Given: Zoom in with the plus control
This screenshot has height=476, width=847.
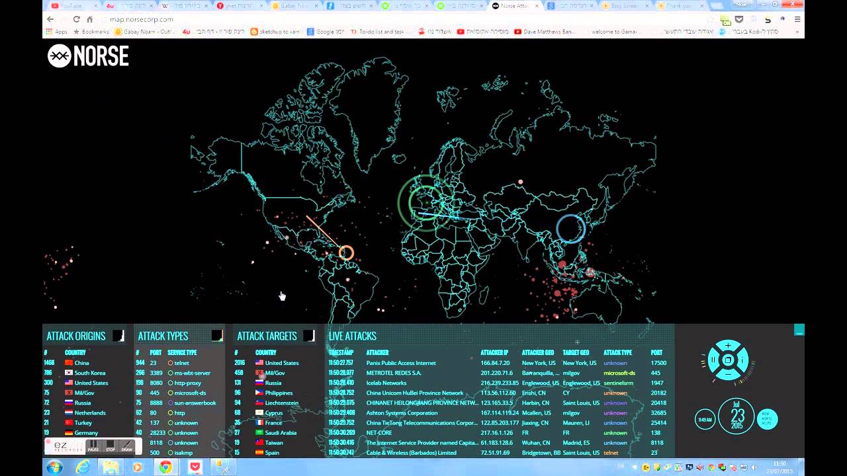Looking at the screenshot, I should 728,346.
